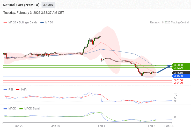Select the blue 3.1500 pivot price tag
The height and width of the screenshot is (130, 191).
[181, 76]
